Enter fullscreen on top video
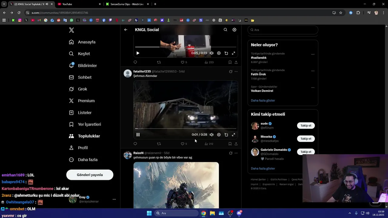The height and width of the screenshot is (218, 388). [233, 53]
